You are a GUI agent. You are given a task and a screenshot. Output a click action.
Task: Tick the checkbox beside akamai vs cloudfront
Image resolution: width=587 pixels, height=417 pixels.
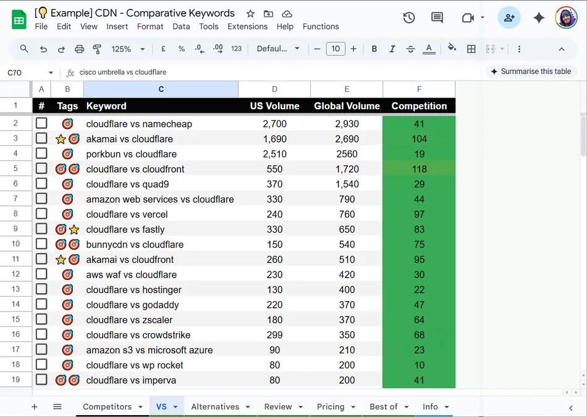coord(41,259)
